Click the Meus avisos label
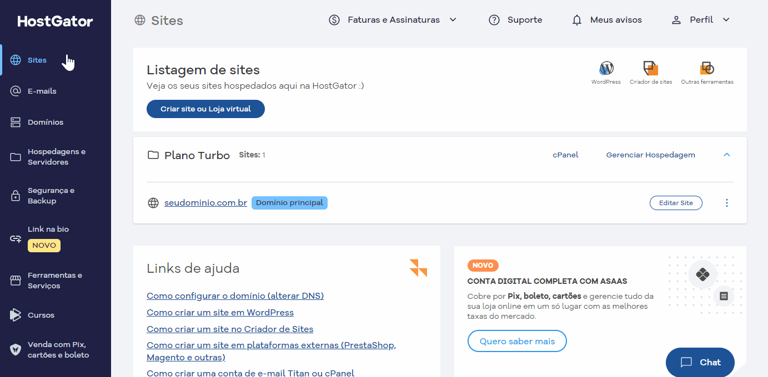This screenshot has height=377, width=768. click(x=616, y=20)
